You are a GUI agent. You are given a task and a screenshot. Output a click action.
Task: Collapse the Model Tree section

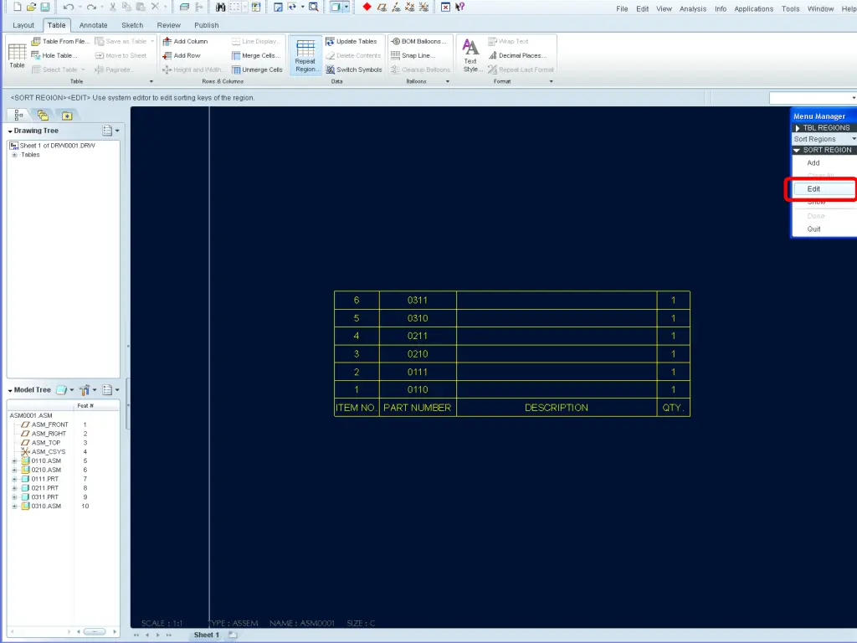[10, 390]
